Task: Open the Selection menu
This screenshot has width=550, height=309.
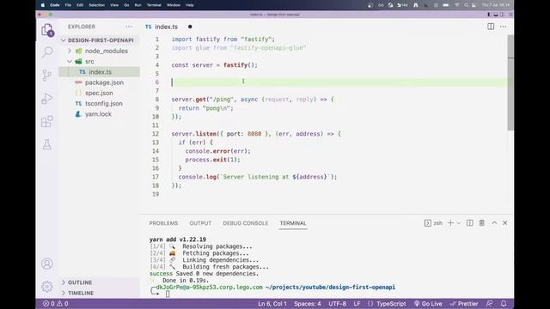Action: click(96, 5)
